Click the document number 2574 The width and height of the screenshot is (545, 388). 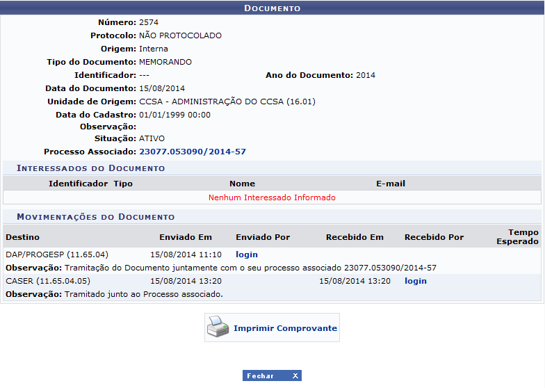pyautogui.click(x=149, y=22)
